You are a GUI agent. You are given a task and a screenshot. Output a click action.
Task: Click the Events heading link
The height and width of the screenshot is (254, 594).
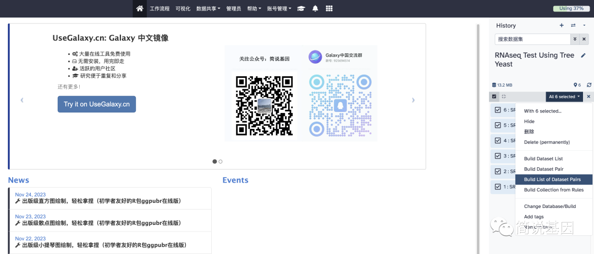(235, 180)
